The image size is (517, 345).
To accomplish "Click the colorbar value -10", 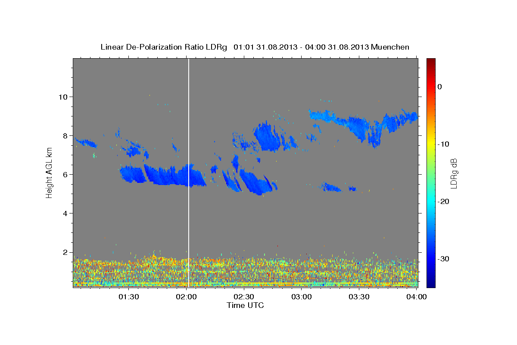I will [x=444, y=144].
